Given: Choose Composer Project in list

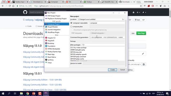Looking at the screenshot, I should coord(57,24).
